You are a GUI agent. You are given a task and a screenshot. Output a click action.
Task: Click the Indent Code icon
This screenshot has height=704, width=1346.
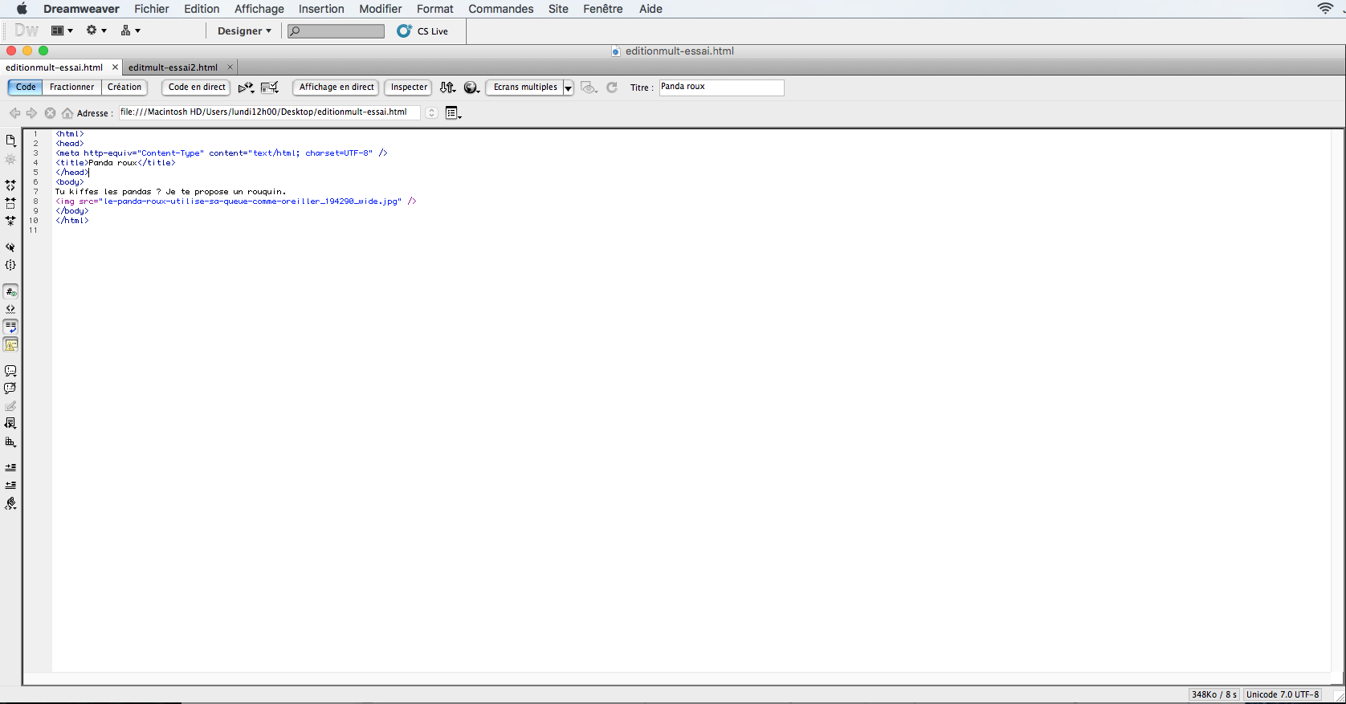click(x=10, y=467)
